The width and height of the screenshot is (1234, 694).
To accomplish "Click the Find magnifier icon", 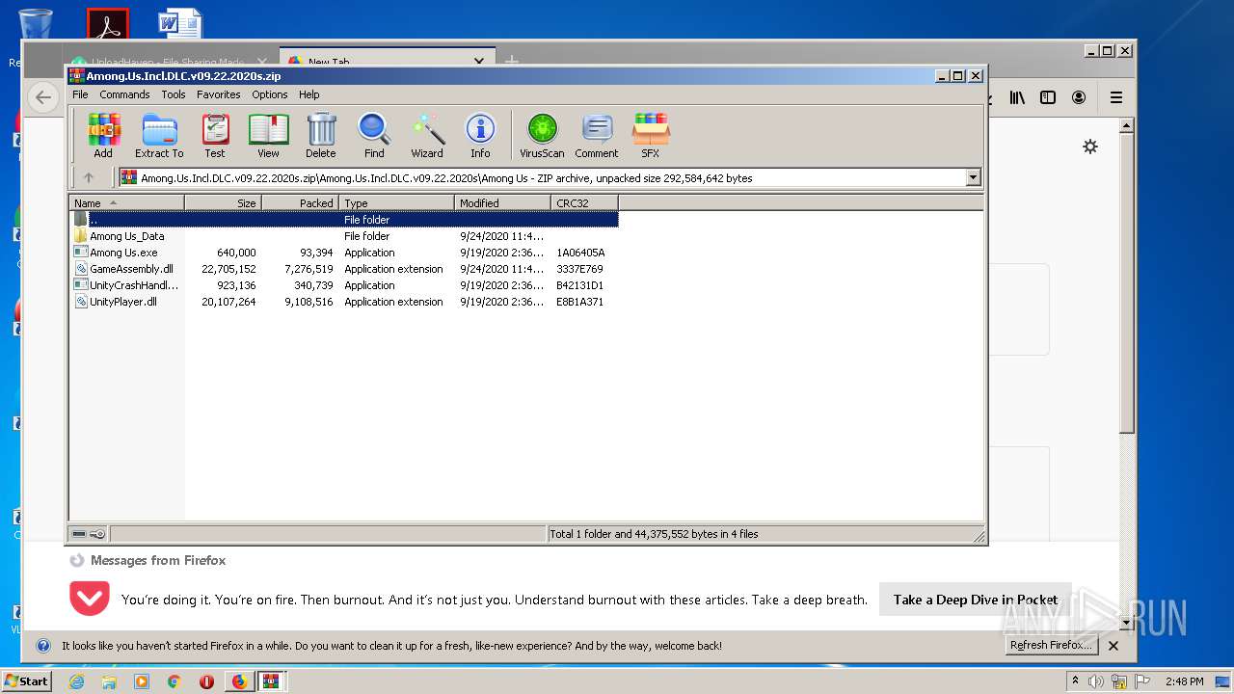I will pos(374,136).
